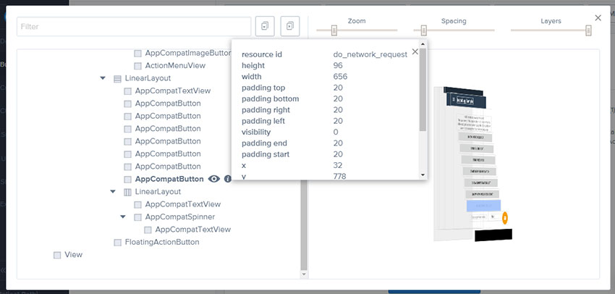Click the properties popup scrollbar thumb
Viewport: 615px width, 294px height.
pos(423,89)
